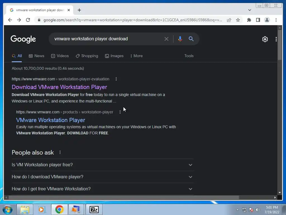Screen dimensions: 286x215
Task: Switch to News results
Action: (x=37, y=56)
